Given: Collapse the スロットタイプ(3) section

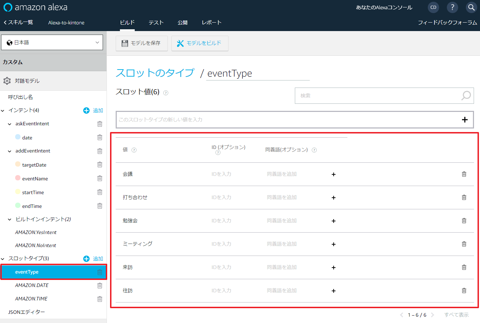Looking at the screenshot, I should (x=3, y=259).
